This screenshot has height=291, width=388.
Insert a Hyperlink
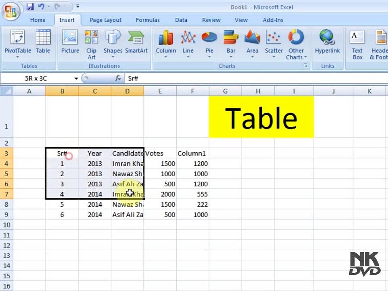327,41
